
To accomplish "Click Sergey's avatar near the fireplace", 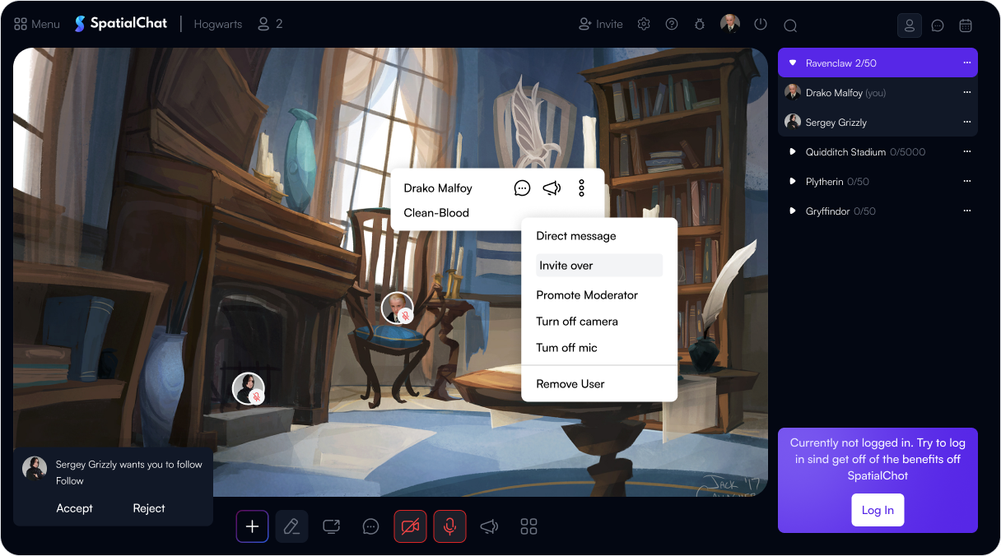I will pos(249,389).
